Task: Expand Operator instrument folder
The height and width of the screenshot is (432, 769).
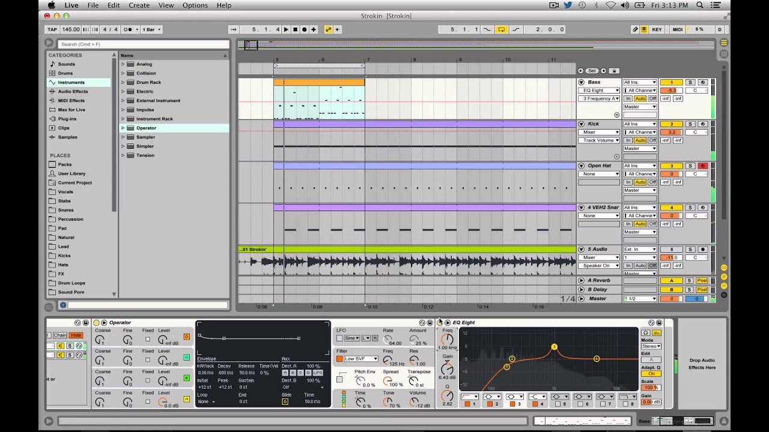Action: (x=123, y=128)
